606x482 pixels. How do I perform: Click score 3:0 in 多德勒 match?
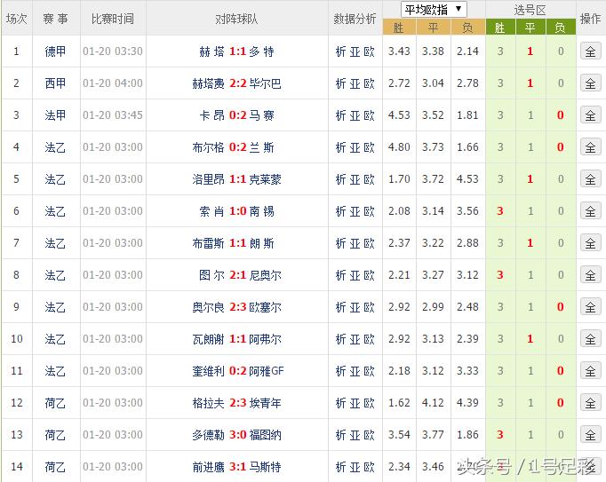click(237, 435)
